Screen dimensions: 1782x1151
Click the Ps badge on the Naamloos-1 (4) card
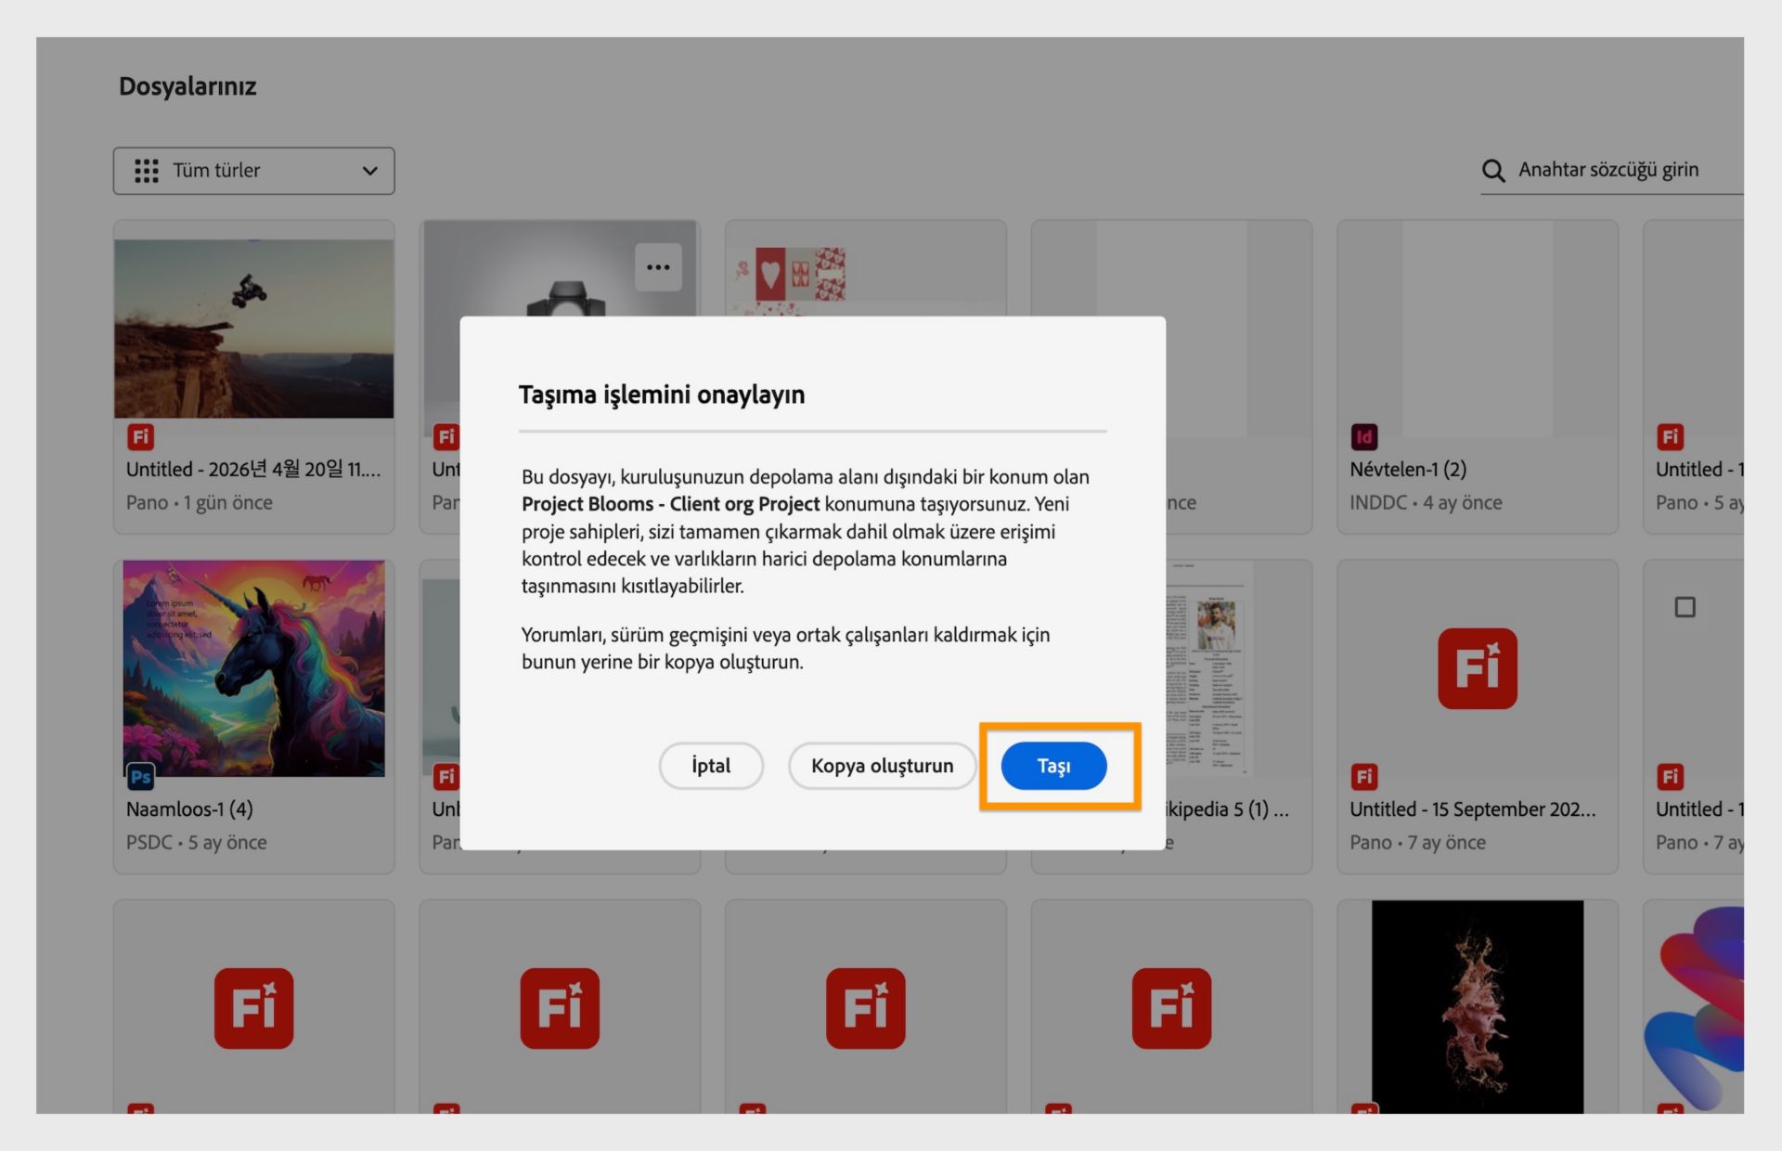click(x=140, y=776)
